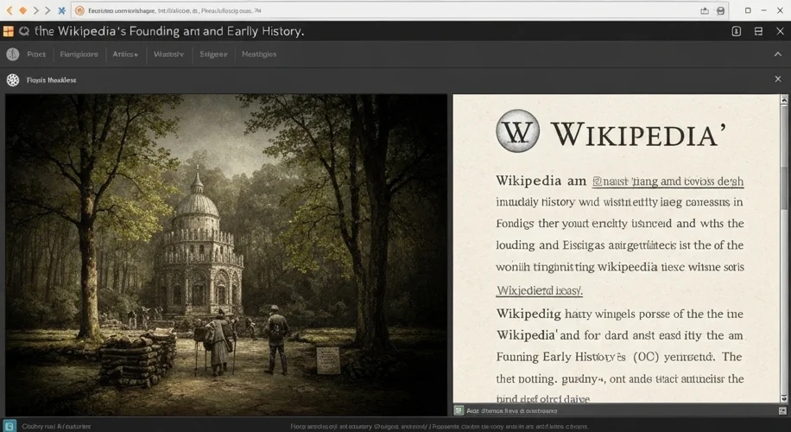Open the Meathgies tab
The image size is (791, 432).
(259, 54)
